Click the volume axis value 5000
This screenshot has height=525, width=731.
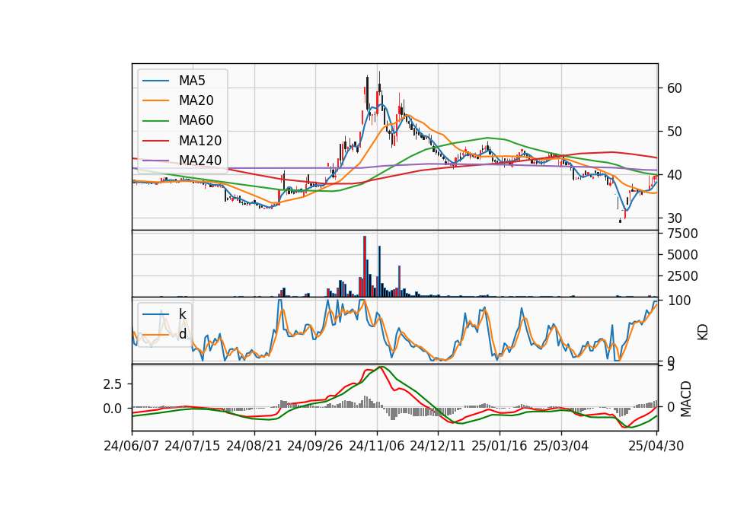pyautogui.click(x=683, y=255)
